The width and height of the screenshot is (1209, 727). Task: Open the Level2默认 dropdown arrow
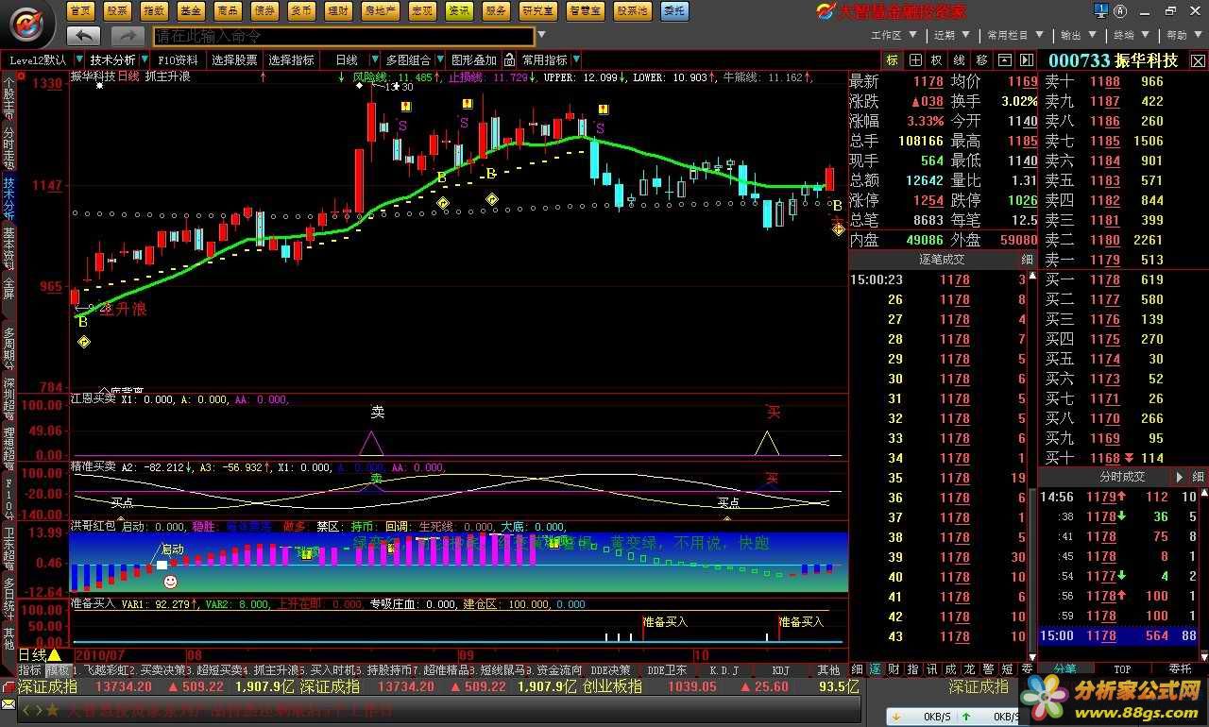(78, 59)
